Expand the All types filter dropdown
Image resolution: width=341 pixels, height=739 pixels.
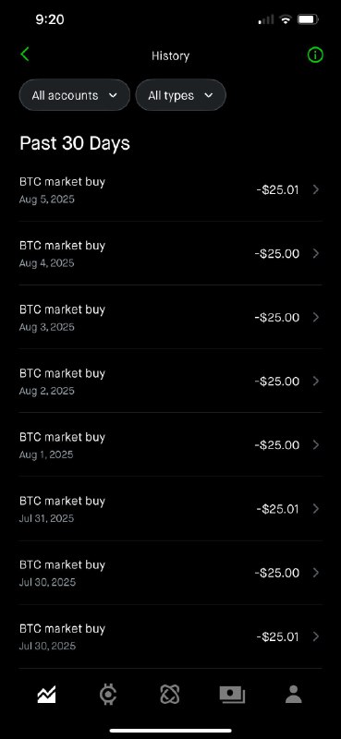[180, 95]
